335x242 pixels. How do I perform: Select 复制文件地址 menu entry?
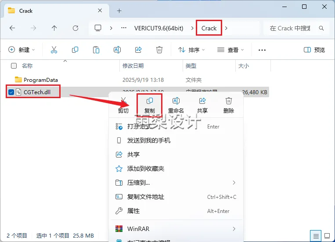click(x=176, y=197)
